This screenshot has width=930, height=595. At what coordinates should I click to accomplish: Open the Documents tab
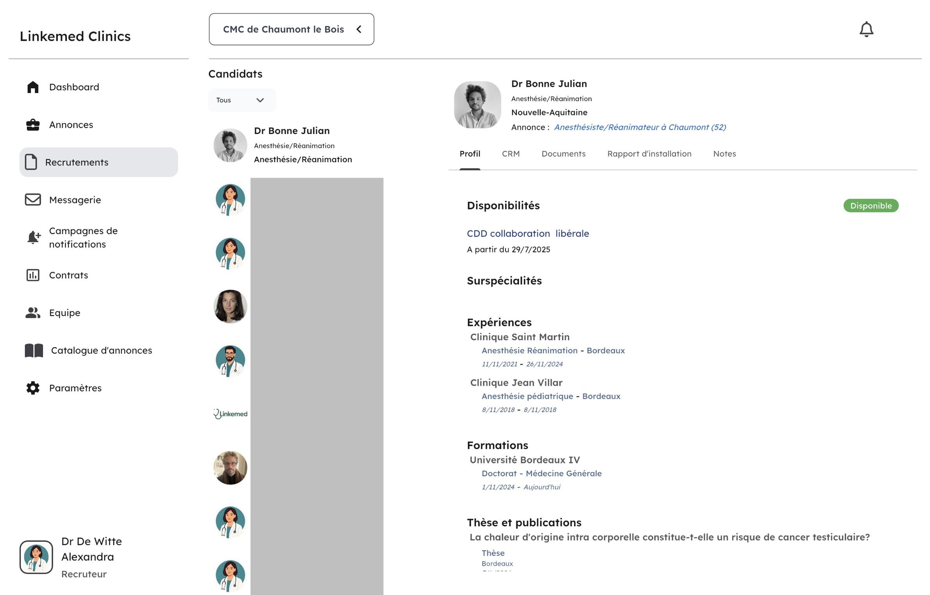(563, 154)
